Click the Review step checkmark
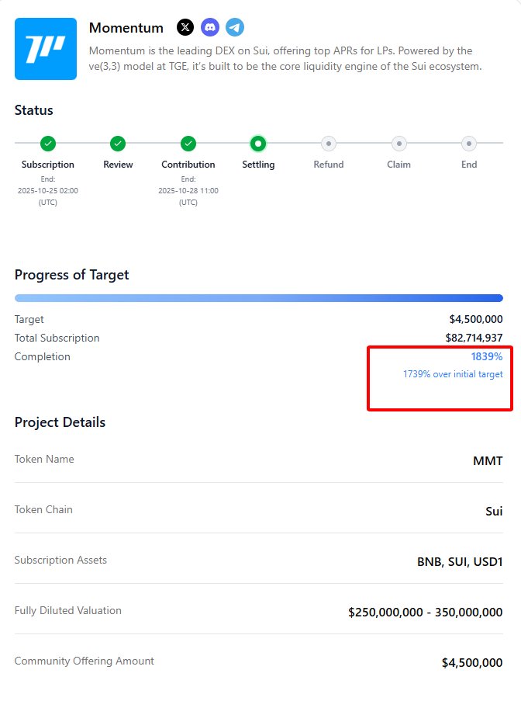521x715 pixels. [118, 144]
